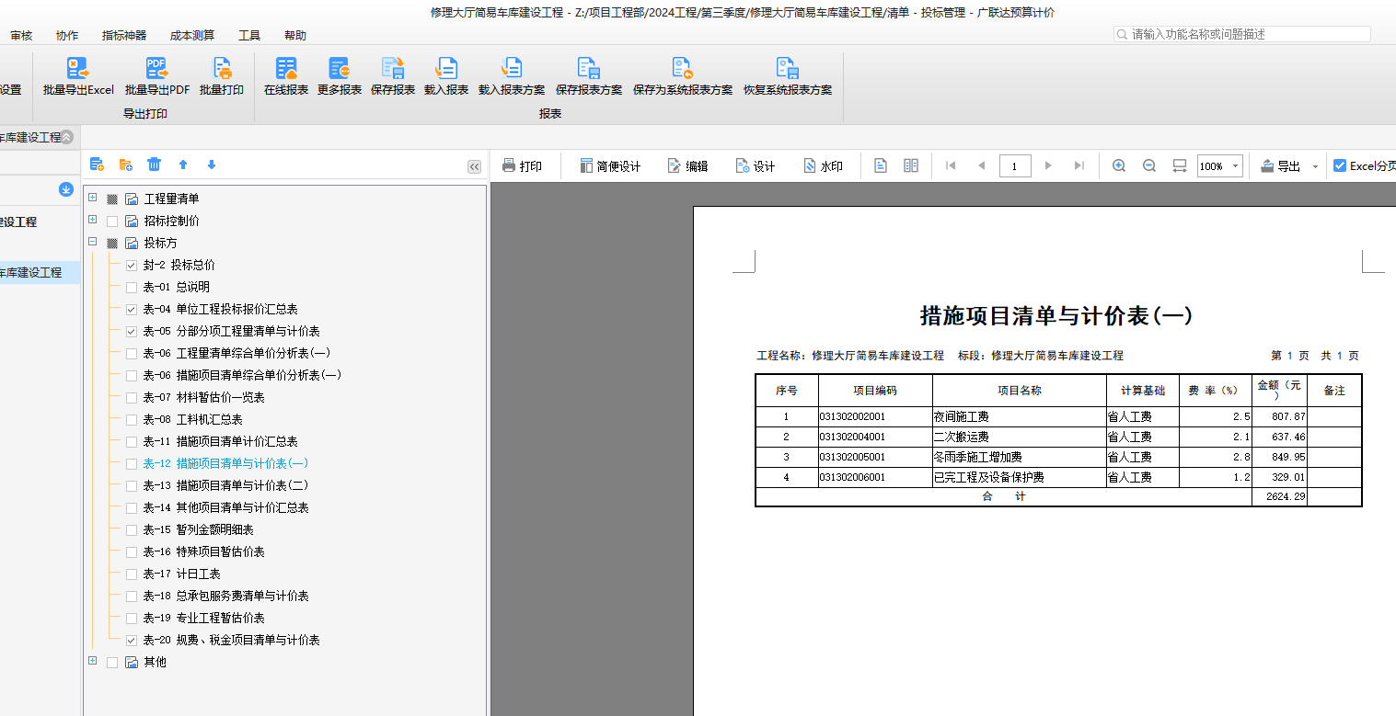Open the 工具 menu
Viewport: 1396px width, 716px height.
point(249,35)
